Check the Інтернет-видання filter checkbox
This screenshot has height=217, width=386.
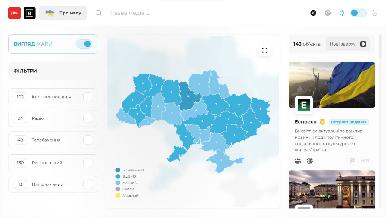(88, 97)
